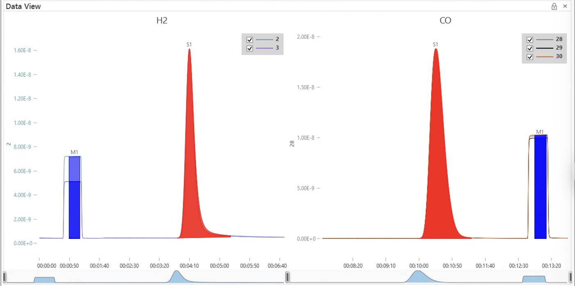This screenshot has height=286, width=575.
Task: Click the 5.00E-9 tick on CO y-axis
Action: [305, 188]
